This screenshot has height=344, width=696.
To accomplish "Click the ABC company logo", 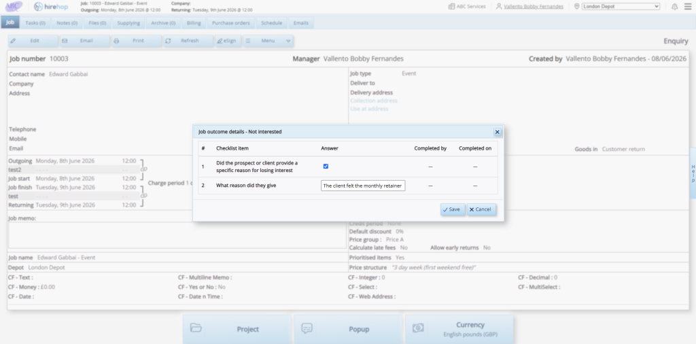I will click(14, 7).
